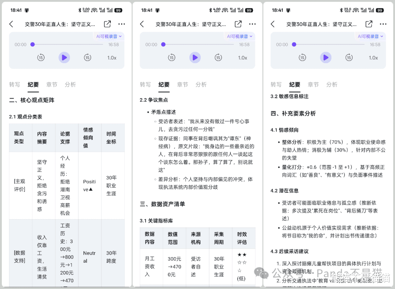Tap the back arrow in the left phone screen

point(11,24)
